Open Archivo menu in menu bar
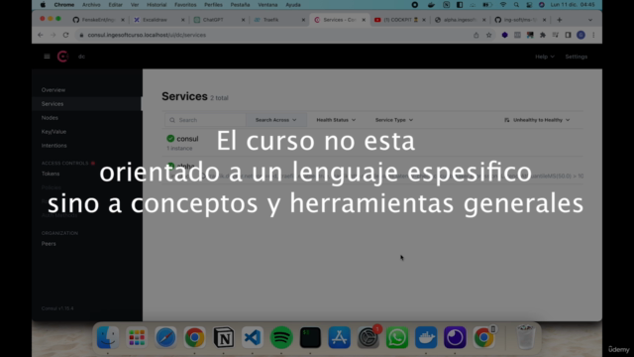The width and height of the screenshot is (634, 357). (91, 5)
